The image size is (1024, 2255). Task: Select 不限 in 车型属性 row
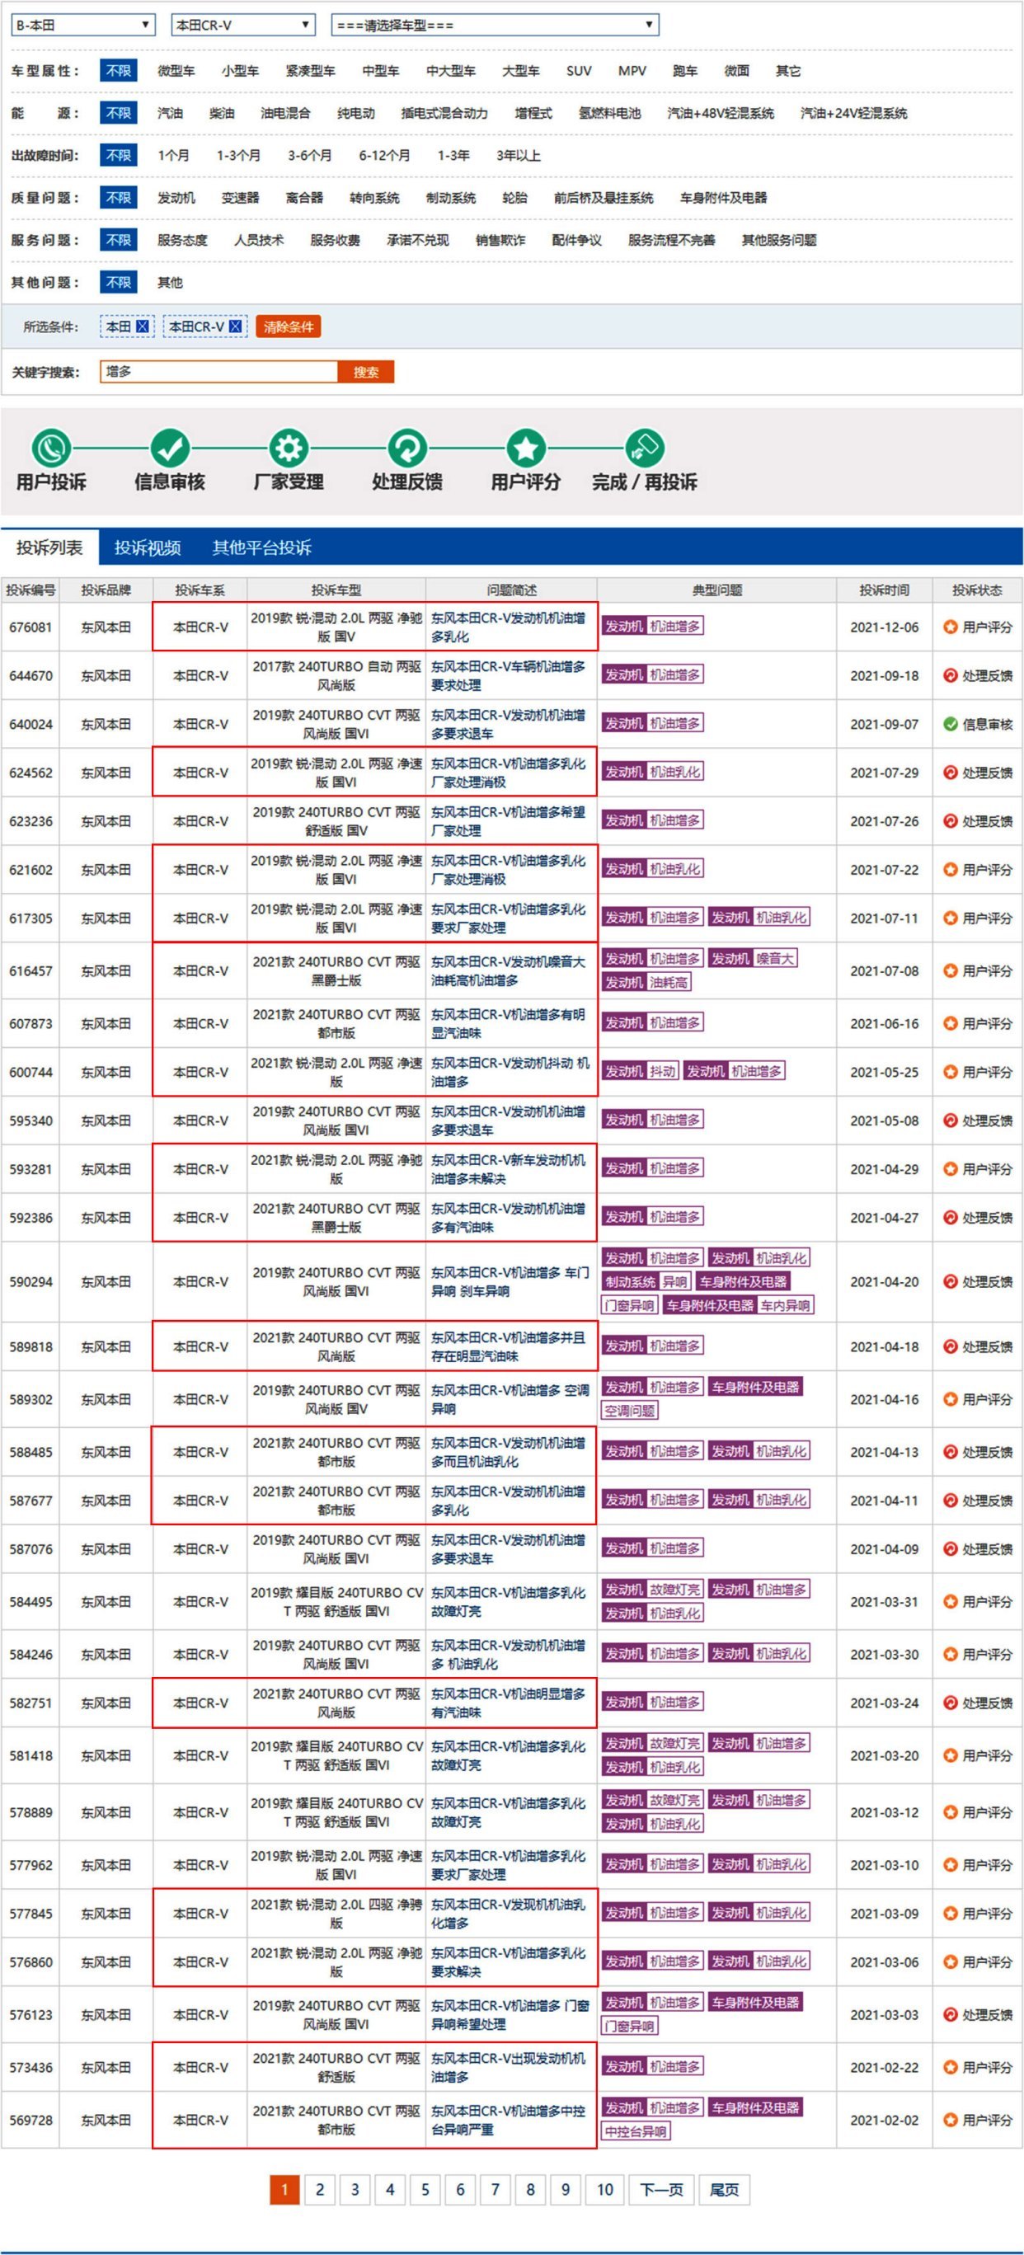pos(118,71)
